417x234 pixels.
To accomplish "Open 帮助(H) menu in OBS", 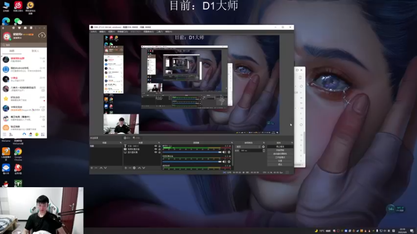I will coord(168,32).
